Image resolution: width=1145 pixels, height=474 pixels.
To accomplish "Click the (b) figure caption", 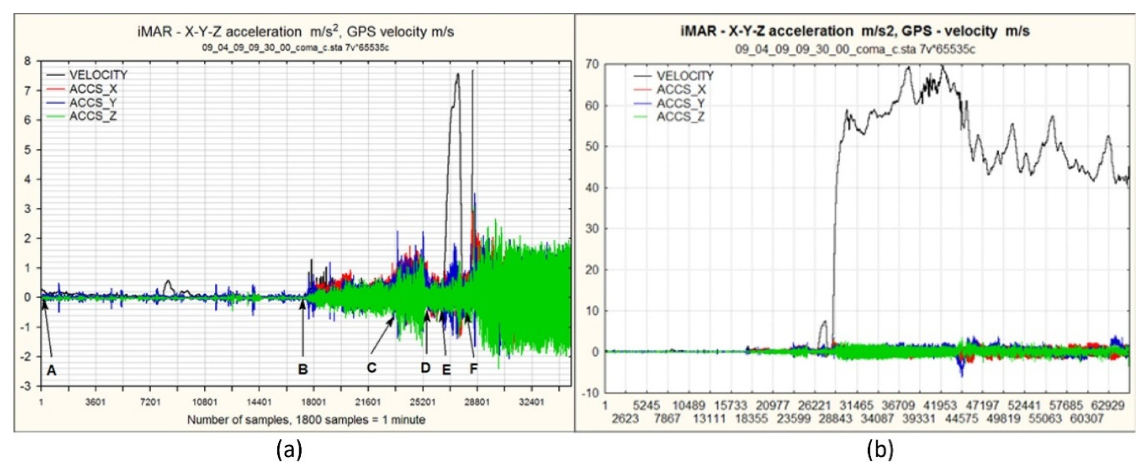I will point(880,450).
